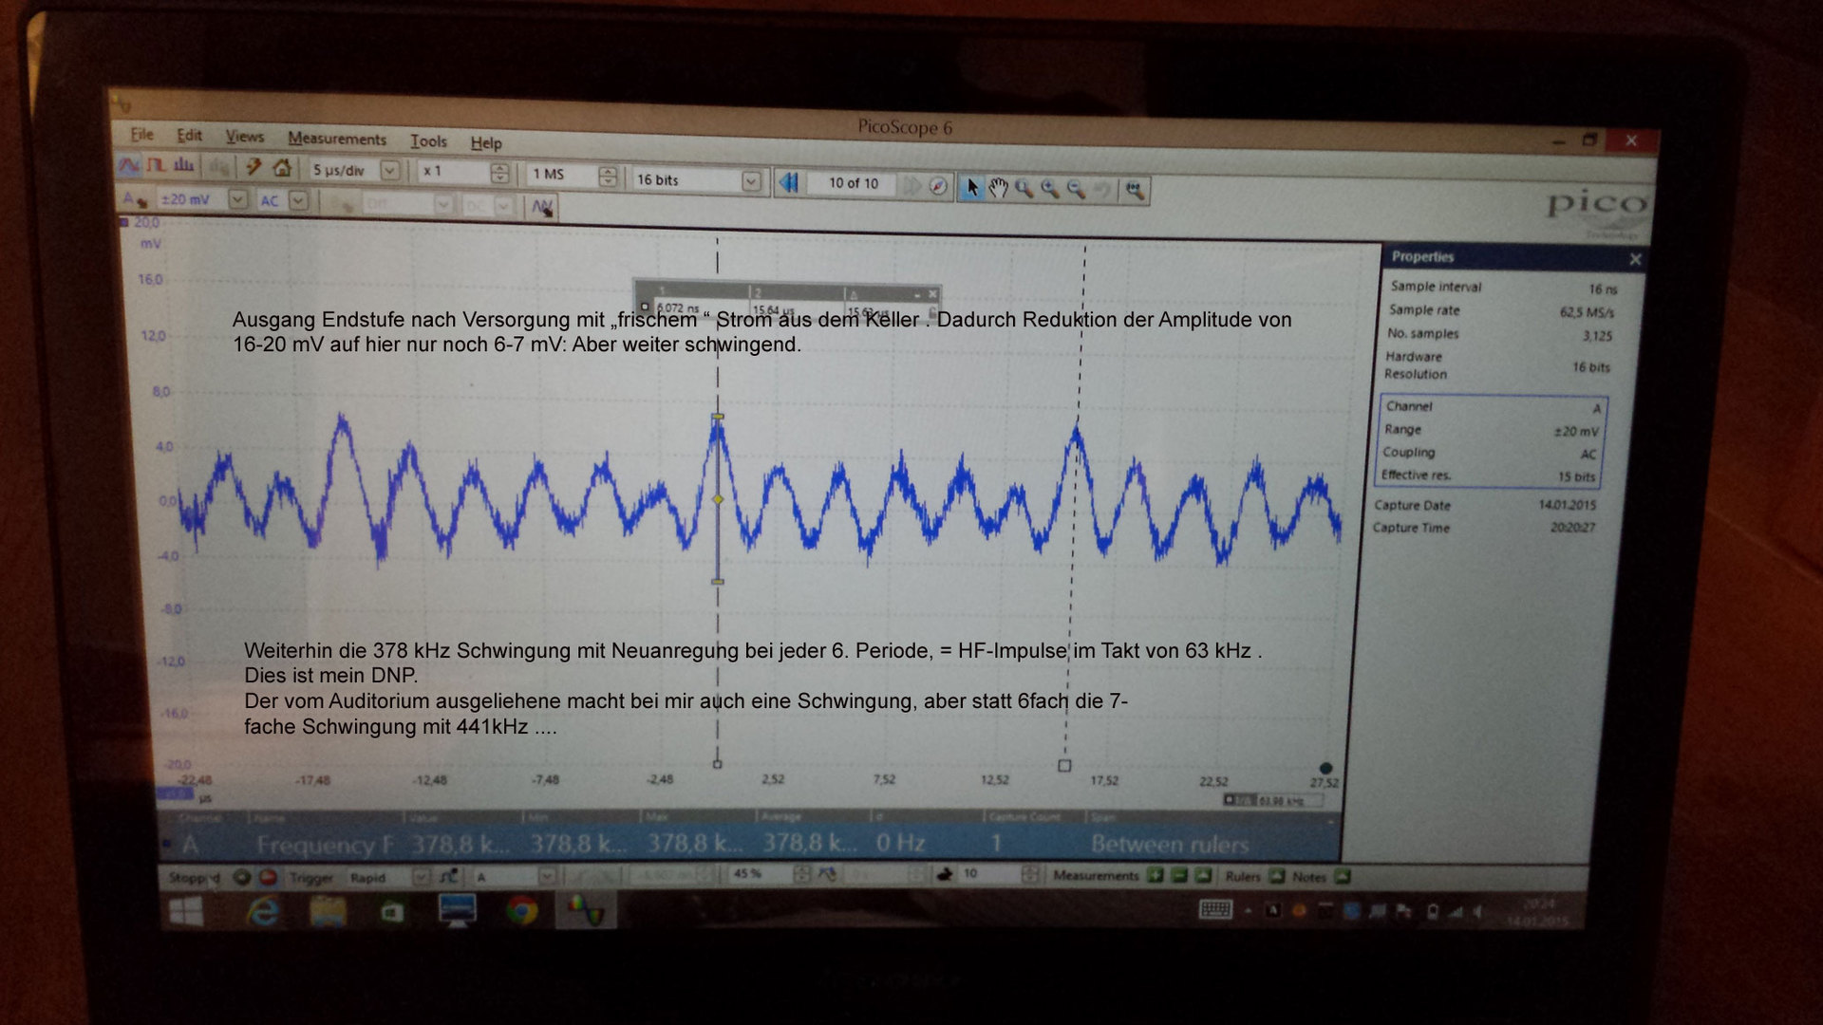The height and width of the screenshot is (1025, 1823).
Task: Click the 10 of 10 buffer field
Action: (x=854, y=183)
